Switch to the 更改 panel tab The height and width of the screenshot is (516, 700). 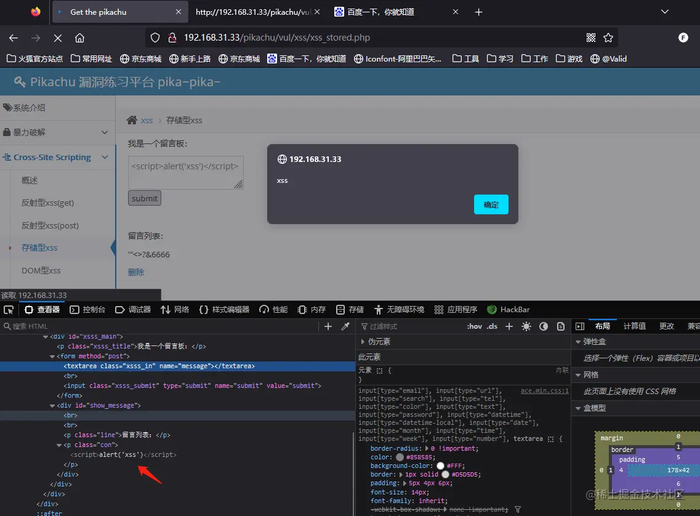pyautogui.click(x=667, y=326)
